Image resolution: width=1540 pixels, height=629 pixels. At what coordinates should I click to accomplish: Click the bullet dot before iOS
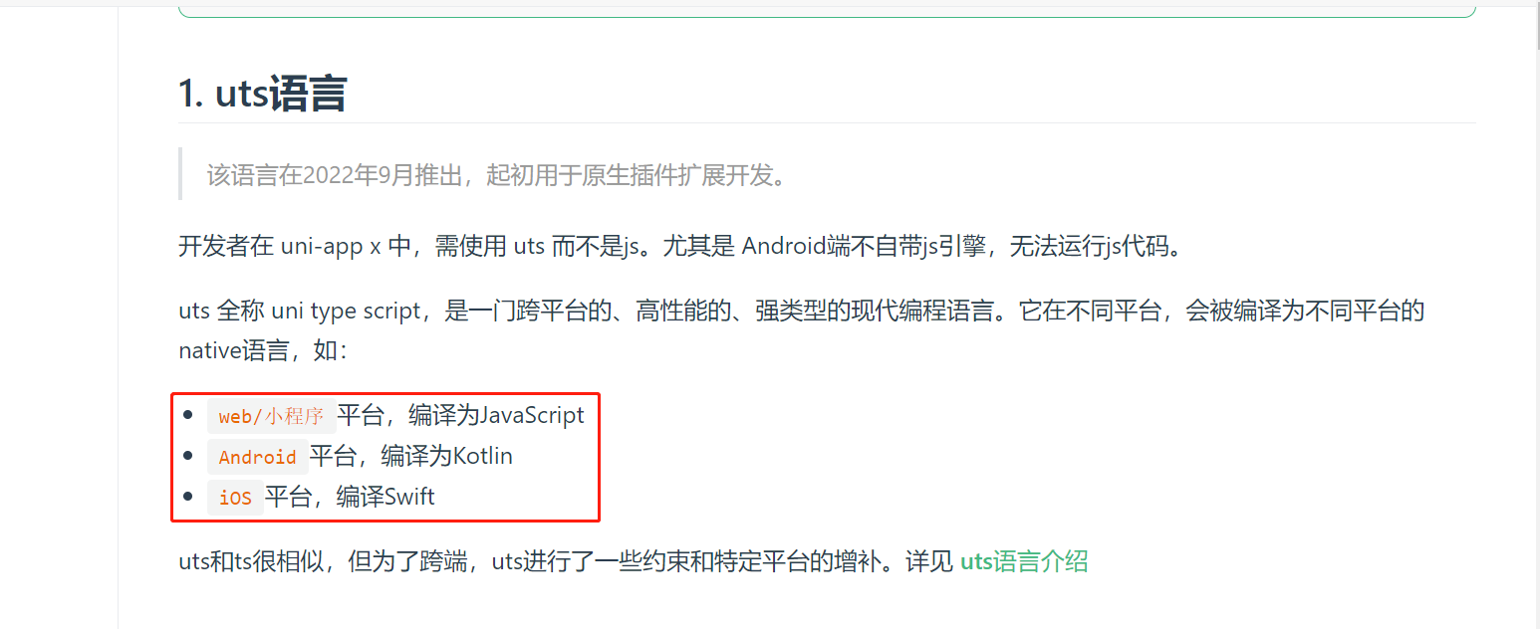[x=188, y=497]
